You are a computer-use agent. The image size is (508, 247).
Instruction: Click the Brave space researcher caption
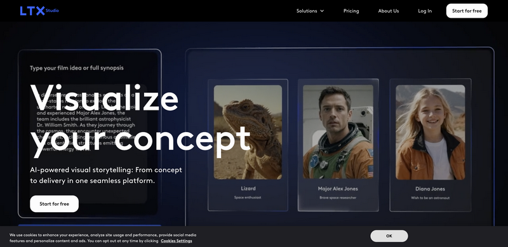338,197
